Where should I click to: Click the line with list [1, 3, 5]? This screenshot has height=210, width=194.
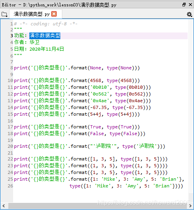click(x=91, y=159)
